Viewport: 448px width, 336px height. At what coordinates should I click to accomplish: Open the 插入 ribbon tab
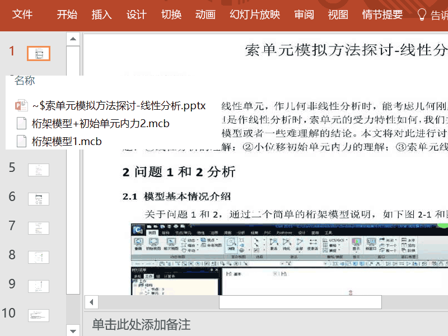coord(101,15)
